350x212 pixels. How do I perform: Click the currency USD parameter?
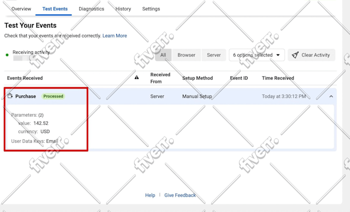[x=33, y=131]
